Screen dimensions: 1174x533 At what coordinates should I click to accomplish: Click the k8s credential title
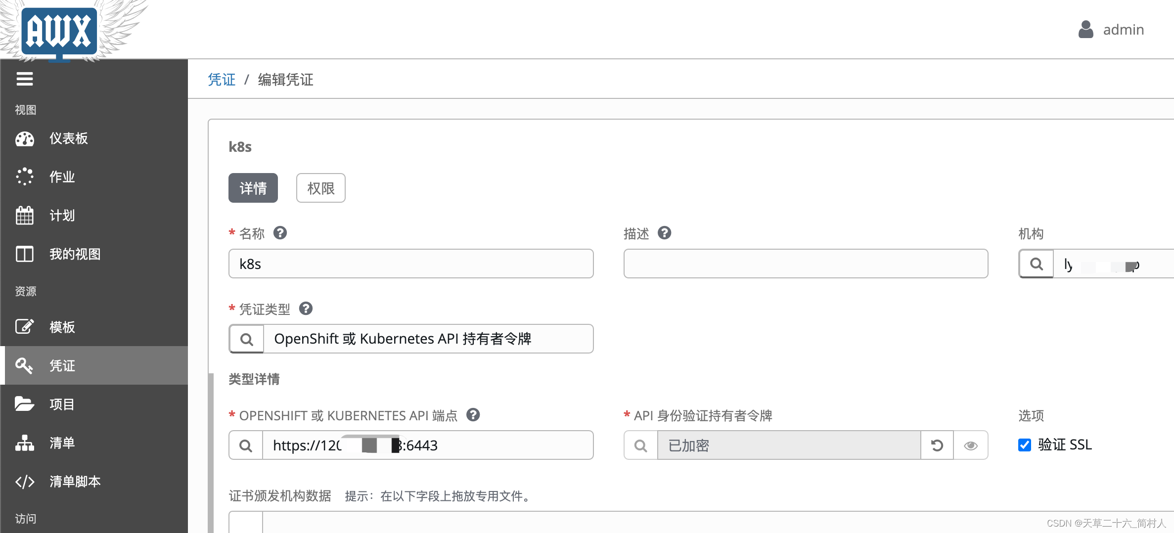point(240,147)
